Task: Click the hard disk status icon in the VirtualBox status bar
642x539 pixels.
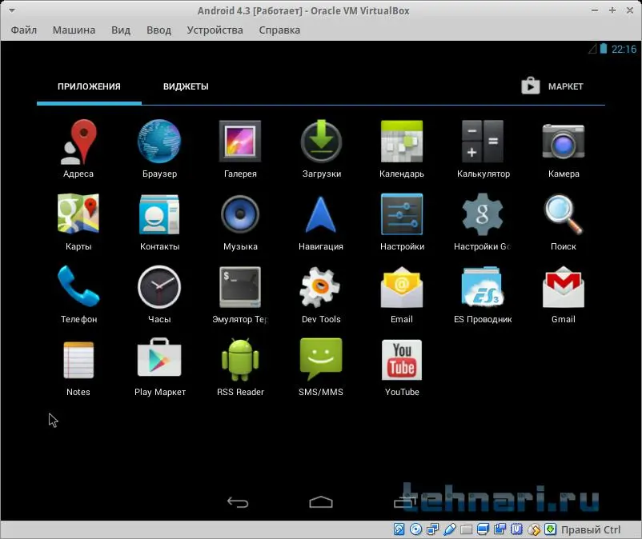Action: (399, 529)
